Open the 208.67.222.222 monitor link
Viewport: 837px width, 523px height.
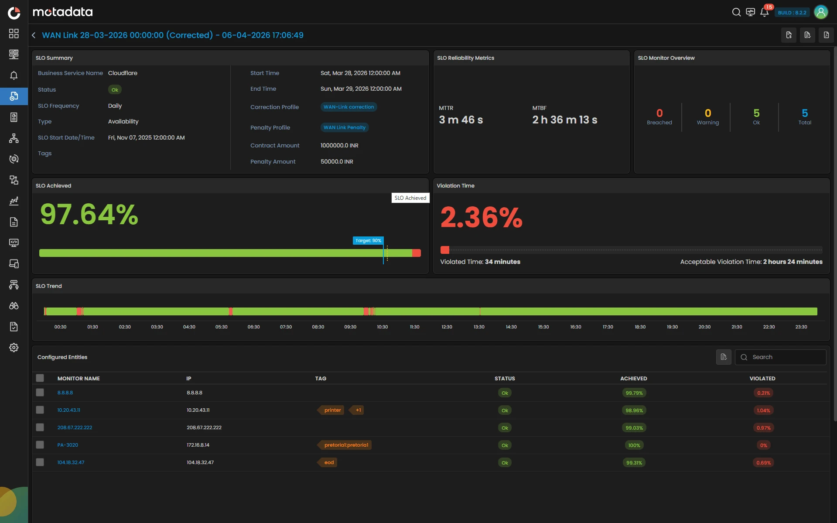coord(75,427)
